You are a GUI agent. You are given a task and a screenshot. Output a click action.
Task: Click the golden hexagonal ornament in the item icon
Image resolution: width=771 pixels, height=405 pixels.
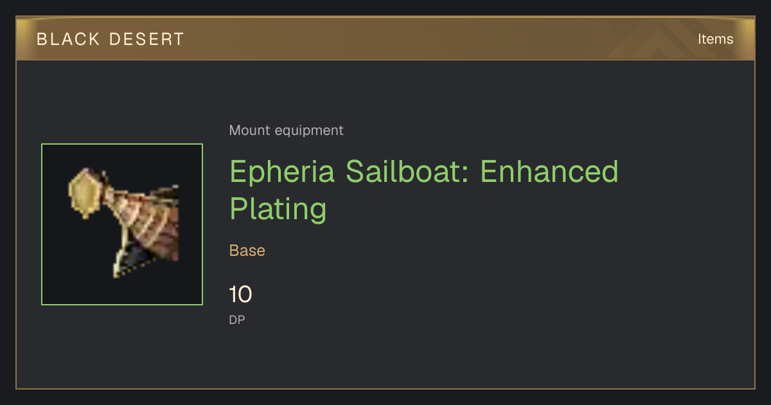83,193
